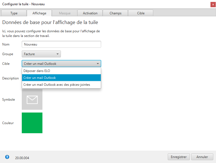The width and height of the screenshot is (216, 163).
Task: Choose Déposer dans ELO option
Action: 61,71
